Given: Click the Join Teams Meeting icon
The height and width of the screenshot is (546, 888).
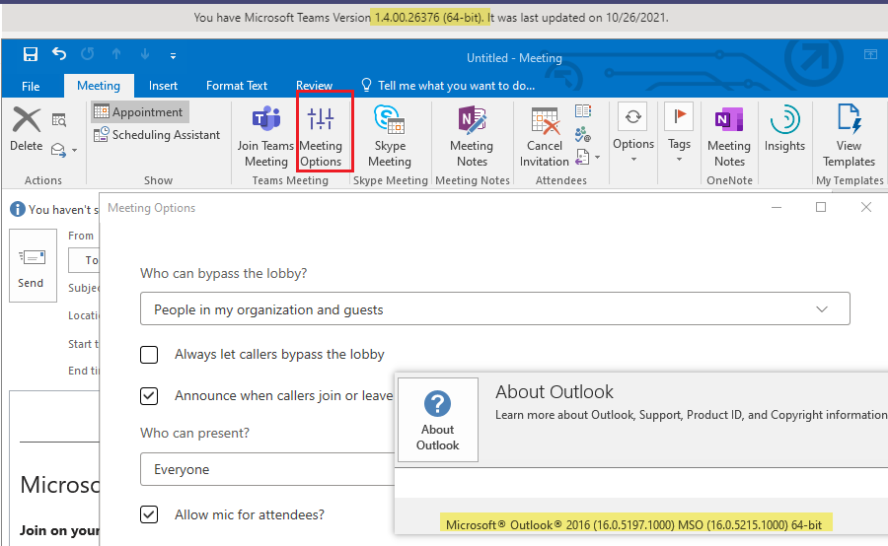Looking at the screenshot, I should pos(265,137).
